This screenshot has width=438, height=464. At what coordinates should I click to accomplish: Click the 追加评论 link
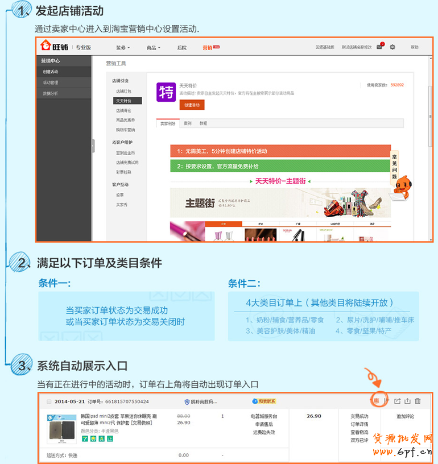(x=405, y=416)
